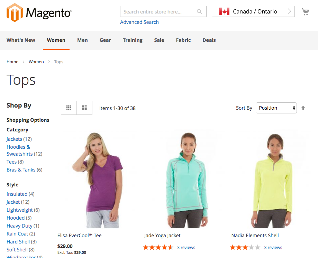The image size is (318, 258).
Task: Open the Sort By Position dropdown
Action: click(276, 108)
